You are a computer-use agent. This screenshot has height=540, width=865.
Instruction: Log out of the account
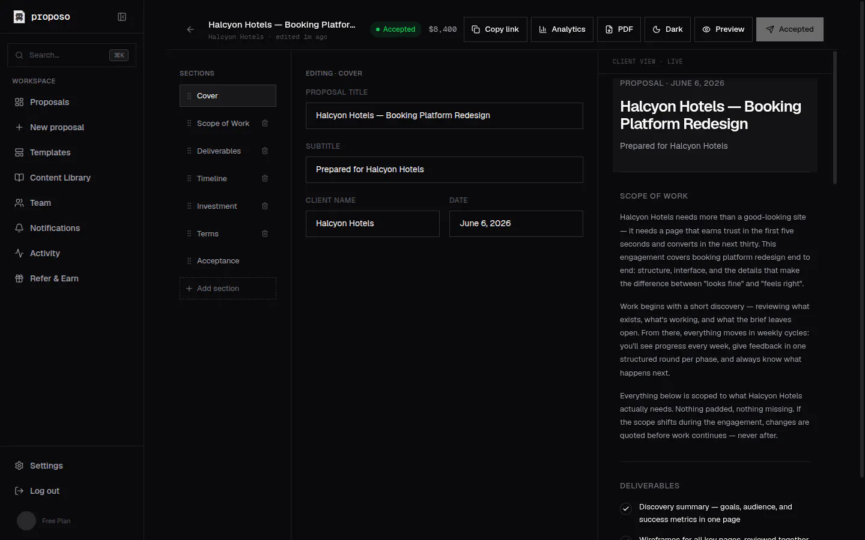tap(72, 491)
